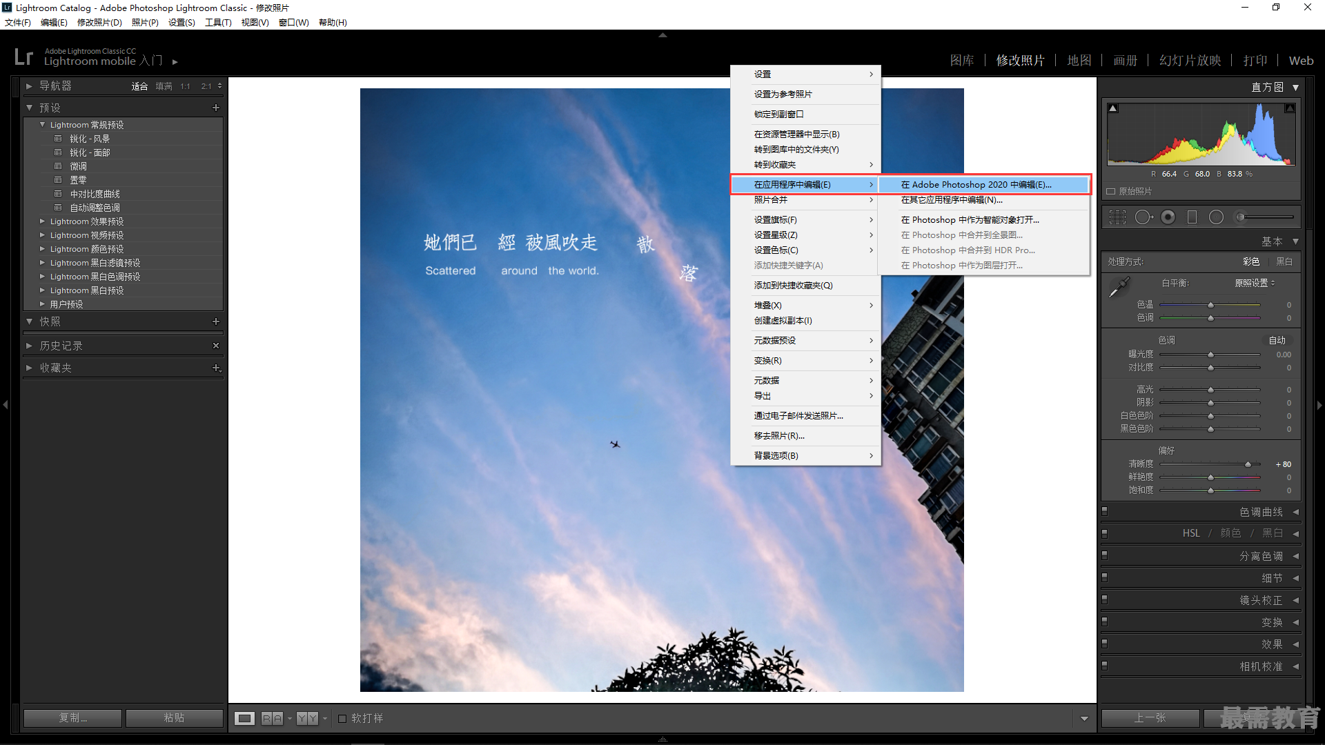
Task: Choose 在其它应用程序中编辑(N)
Action: (x=983, y=199)
